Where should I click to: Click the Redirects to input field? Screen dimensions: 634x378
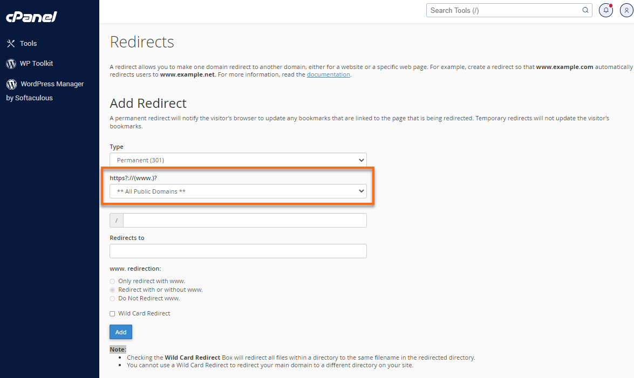point(238,251)
